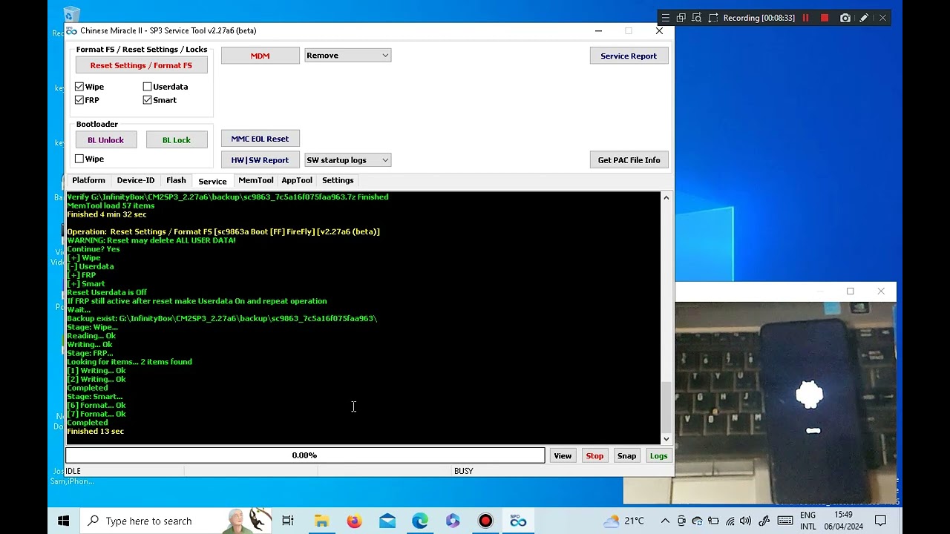Toggle the Wipe checkbox under Format FS

pos(79,87)
